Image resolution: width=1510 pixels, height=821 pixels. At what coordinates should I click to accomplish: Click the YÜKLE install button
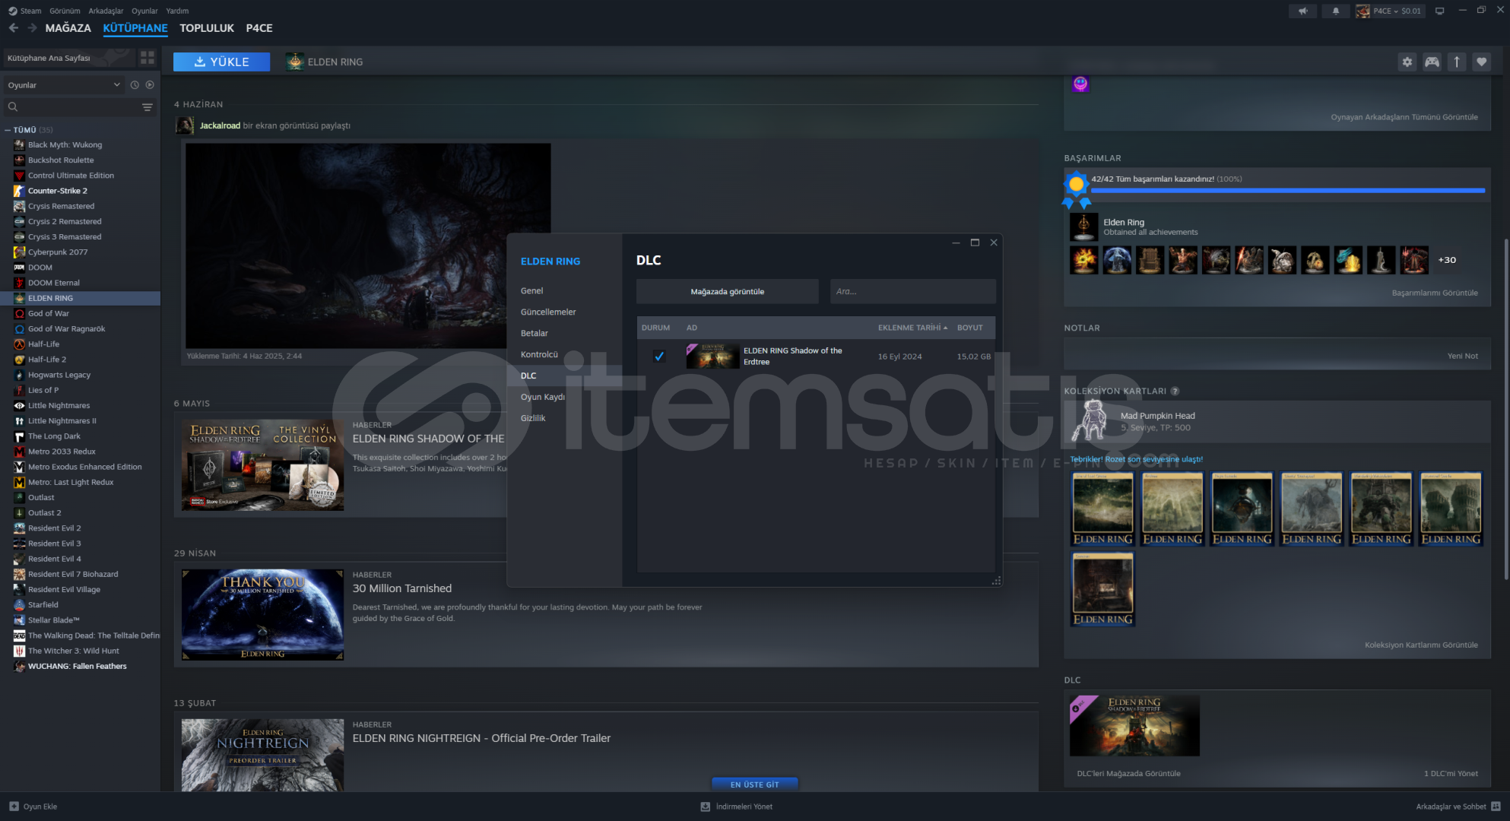(221, 62)
